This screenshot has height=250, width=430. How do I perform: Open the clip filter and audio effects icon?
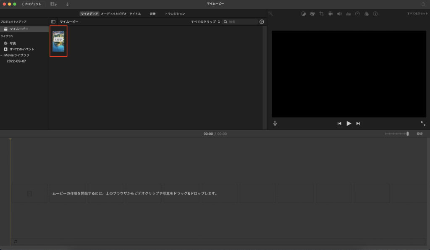tap(366, 14)
